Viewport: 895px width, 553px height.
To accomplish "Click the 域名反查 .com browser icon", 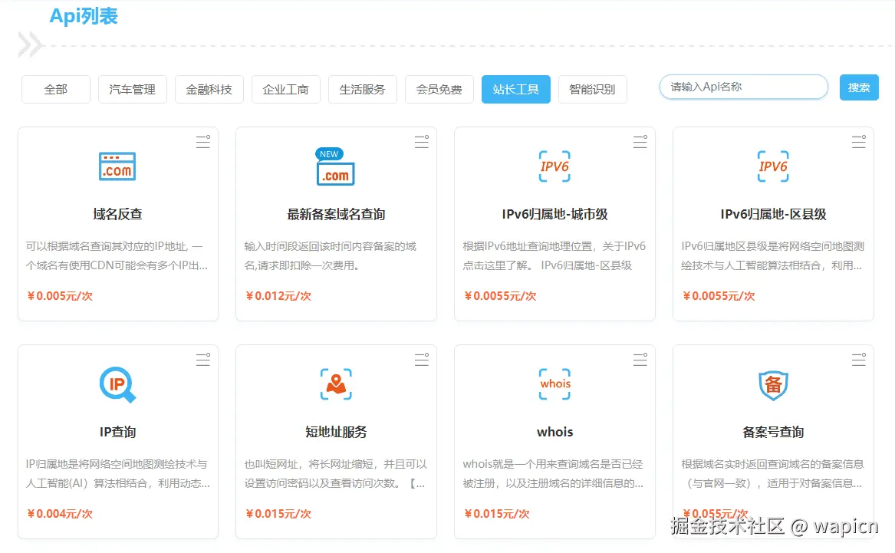I will pos(117,166).
